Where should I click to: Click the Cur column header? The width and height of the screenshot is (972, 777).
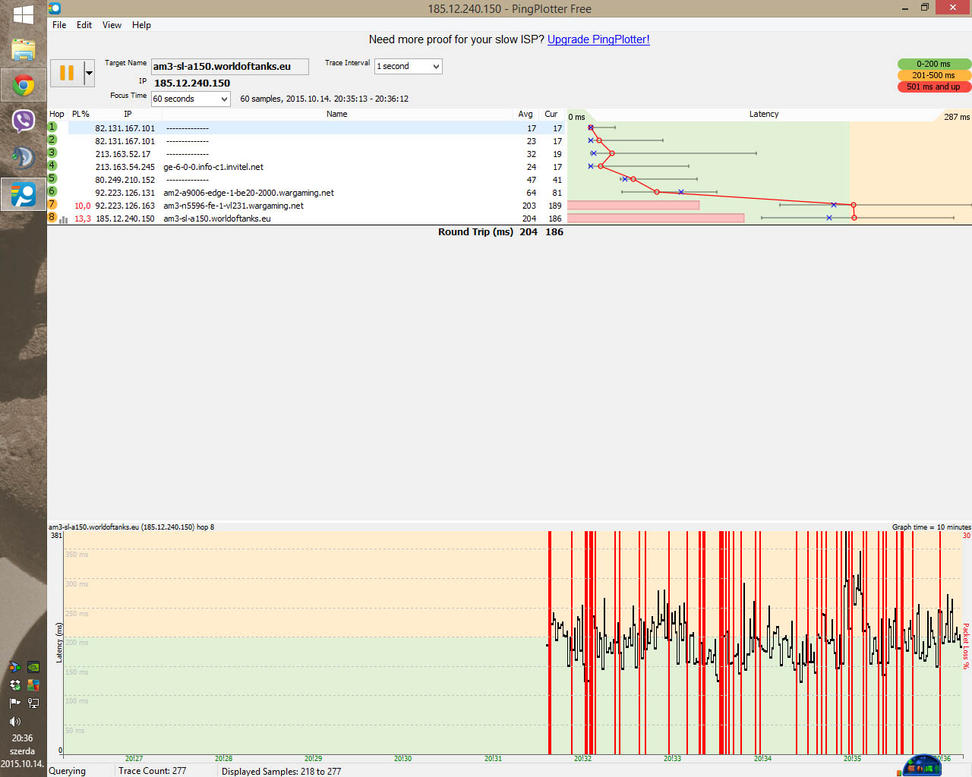click(x=551, y=114)
